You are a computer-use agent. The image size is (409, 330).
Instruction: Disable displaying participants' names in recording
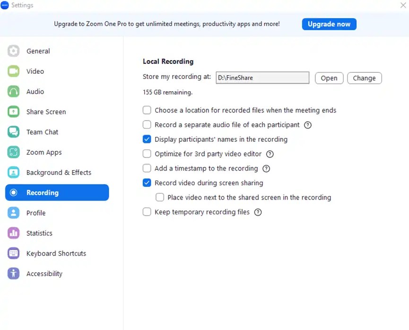(147, 139)
